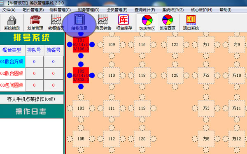This screenshot has width=247, height=154.
Task: Click the 03包间圆桌 queue number cell
Action: (x=34, y=85)
